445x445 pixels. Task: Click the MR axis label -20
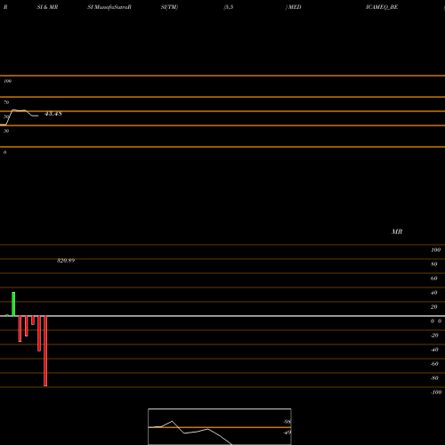[x=434, y=336]
